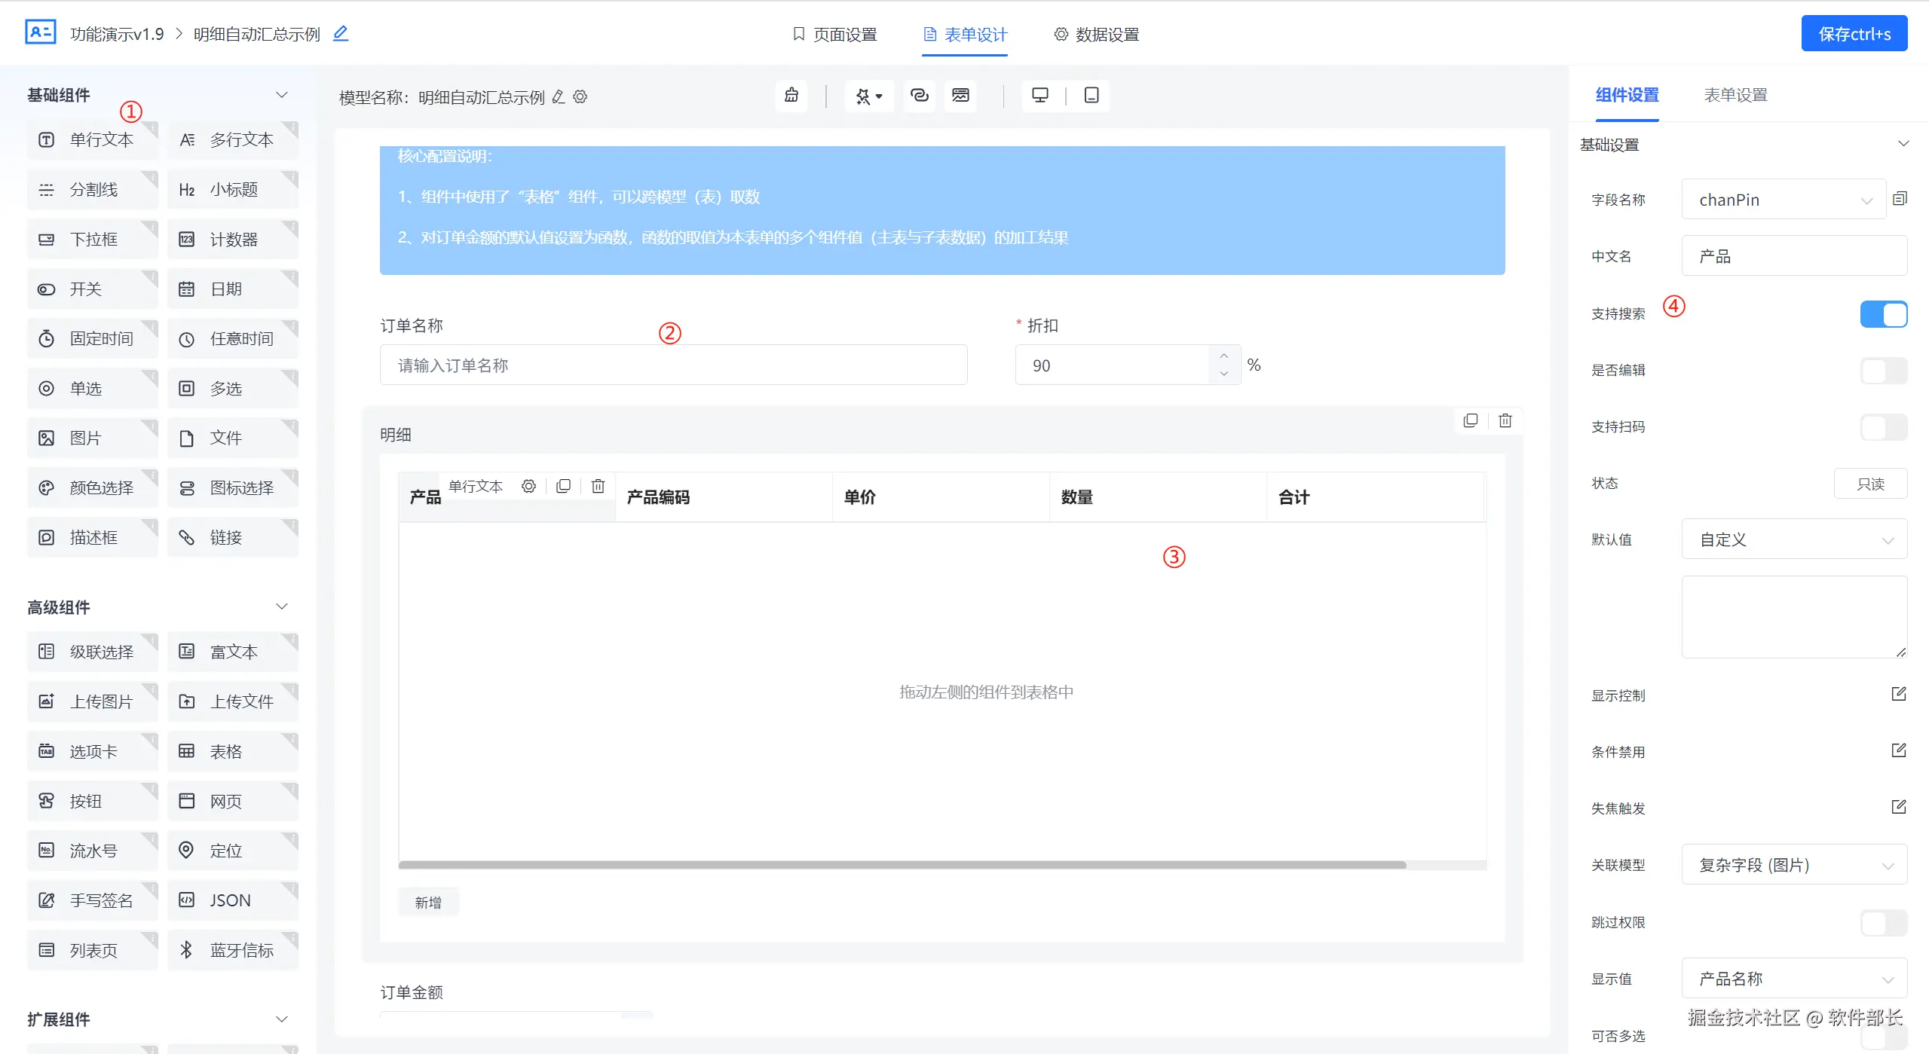Click gear icon in 产品 column header
Viewport: 1929px width, 1054px height.
tap(528, 486)
